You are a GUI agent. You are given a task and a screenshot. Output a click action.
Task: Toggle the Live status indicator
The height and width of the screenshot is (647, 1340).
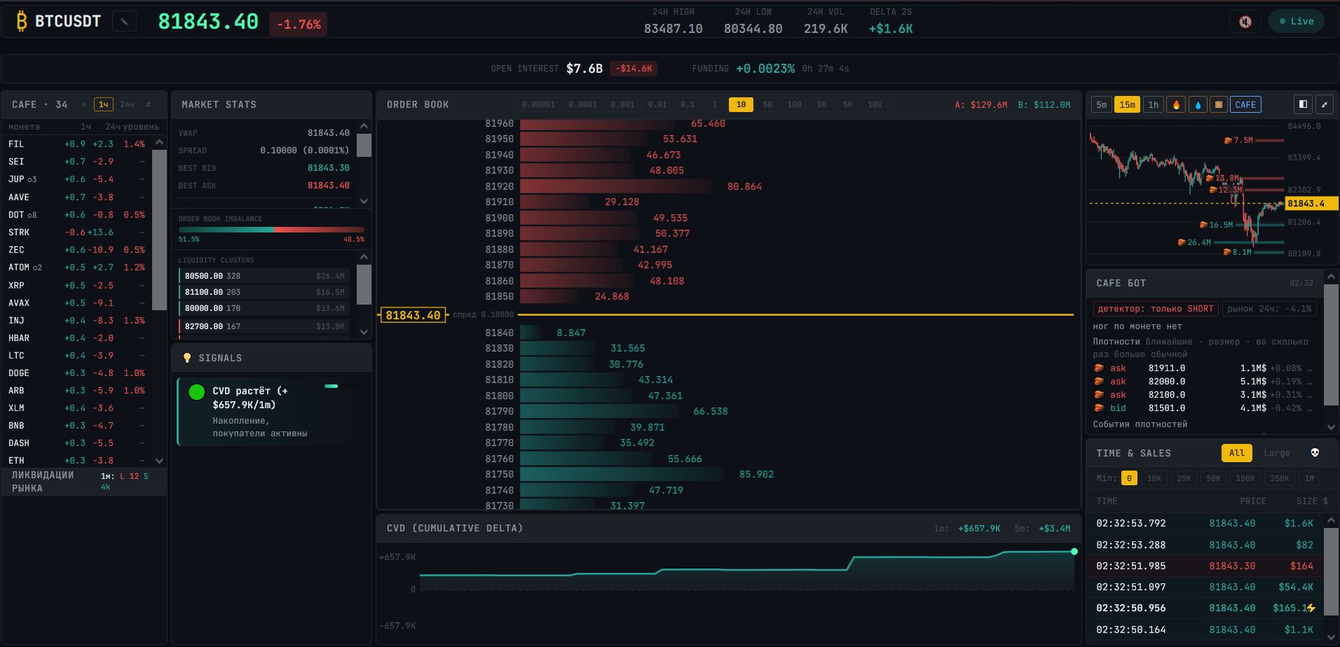point(1297,22)
